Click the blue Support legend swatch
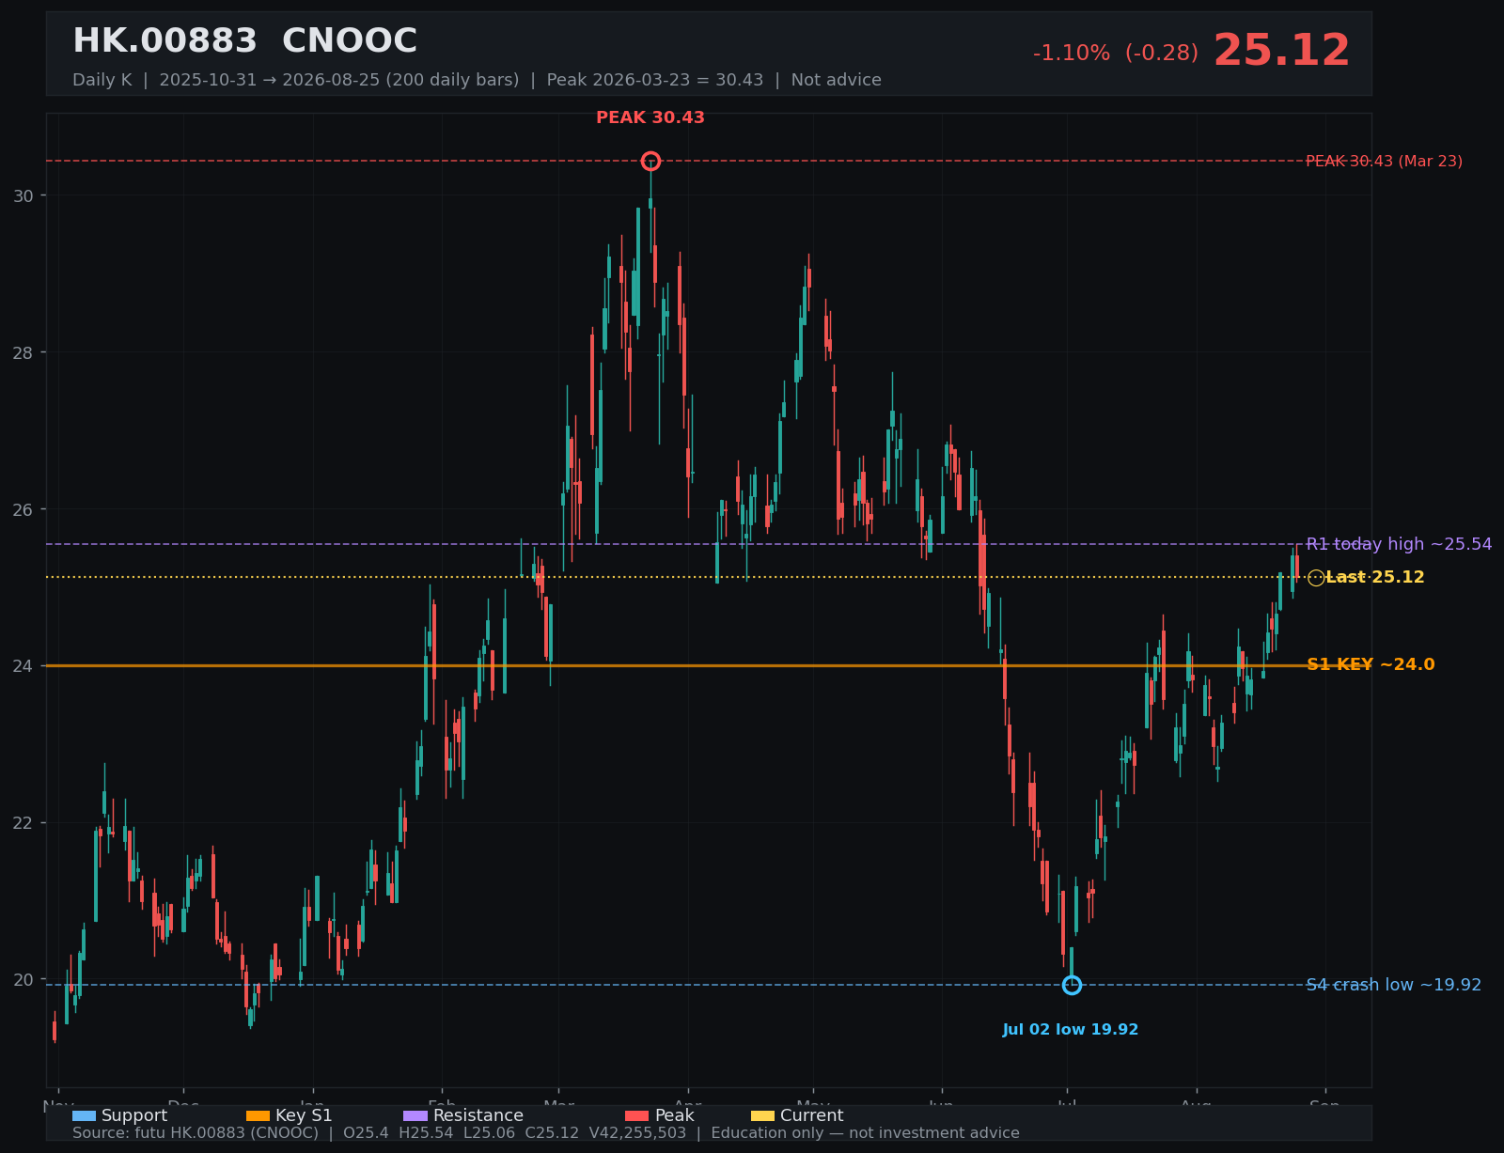Image resolution: width=1504 pixels, height=1153 pixels. coord(84,1115)
